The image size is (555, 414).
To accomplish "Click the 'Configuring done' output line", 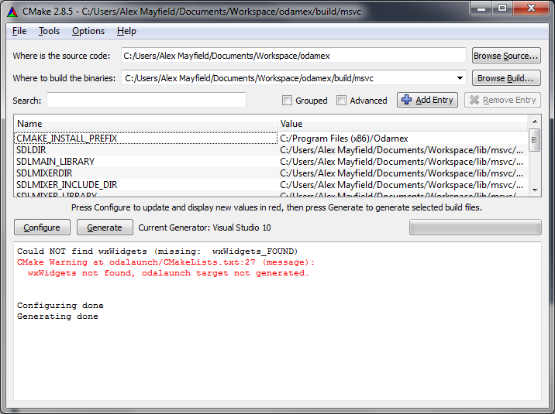I will pyautogui.click(x=60, y=306).
